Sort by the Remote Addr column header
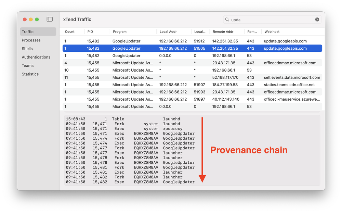Viewport: 342px width, 213px height. [x=223, y=32]
